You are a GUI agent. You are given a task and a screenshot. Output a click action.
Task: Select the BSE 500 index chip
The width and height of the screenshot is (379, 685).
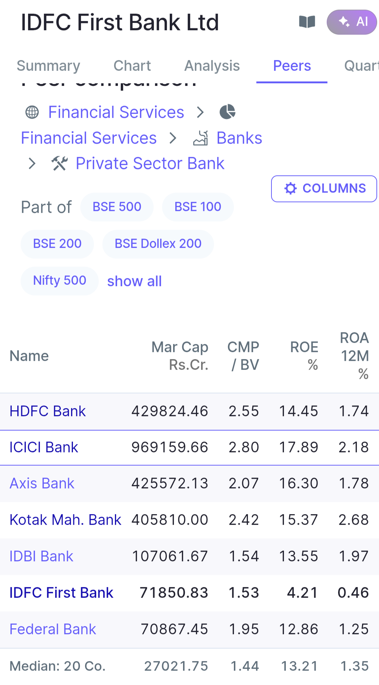117,207
